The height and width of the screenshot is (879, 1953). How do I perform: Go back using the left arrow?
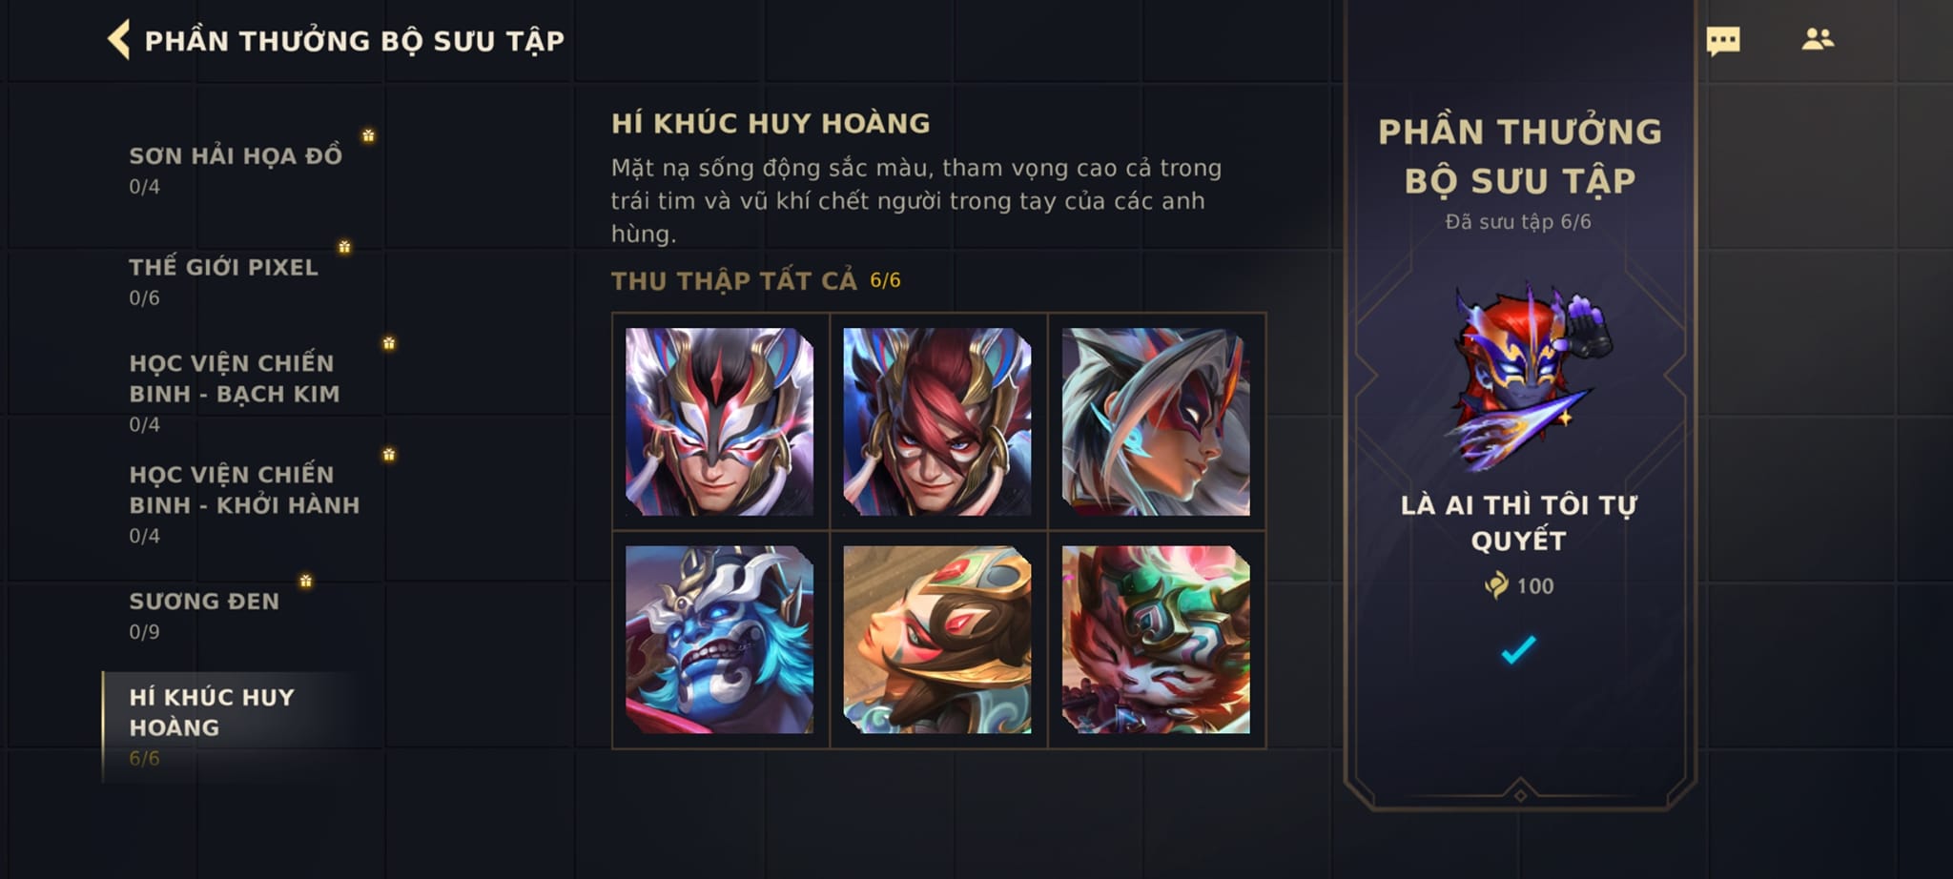coord(118,40)
